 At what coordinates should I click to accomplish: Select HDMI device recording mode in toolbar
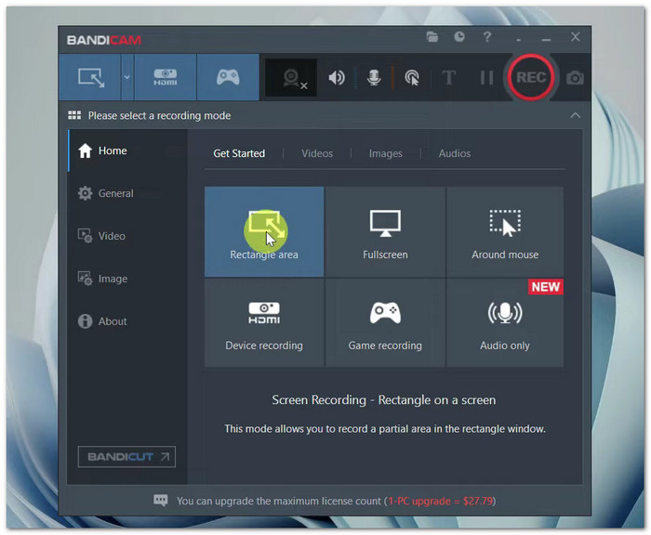(166, 77)
